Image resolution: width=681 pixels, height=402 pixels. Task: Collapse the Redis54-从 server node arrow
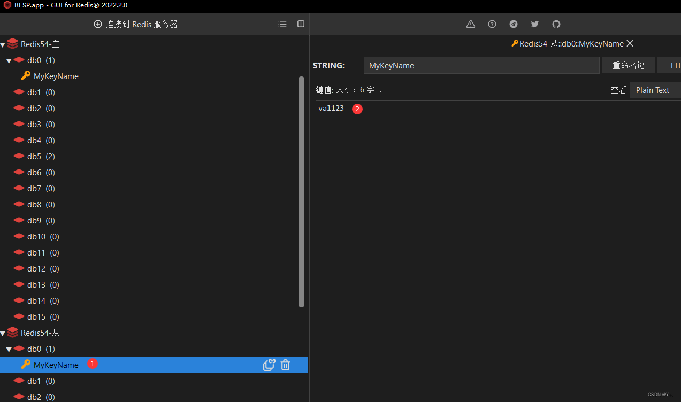(3, 333)
